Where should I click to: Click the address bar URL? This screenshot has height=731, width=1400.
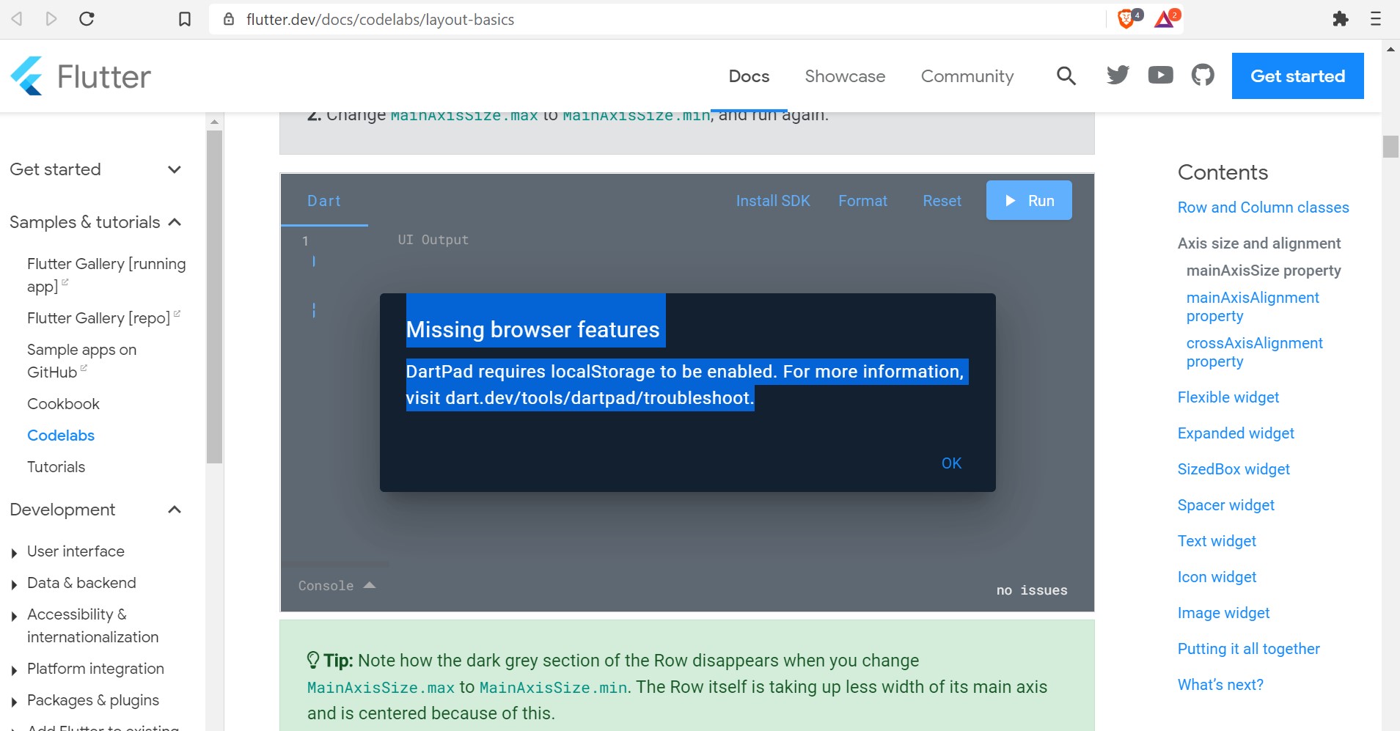coord(380,20)
